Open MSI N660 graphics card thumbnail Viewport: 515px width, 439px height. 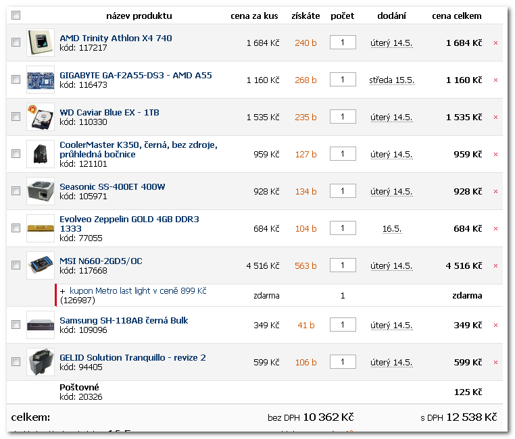coord(41,265)
